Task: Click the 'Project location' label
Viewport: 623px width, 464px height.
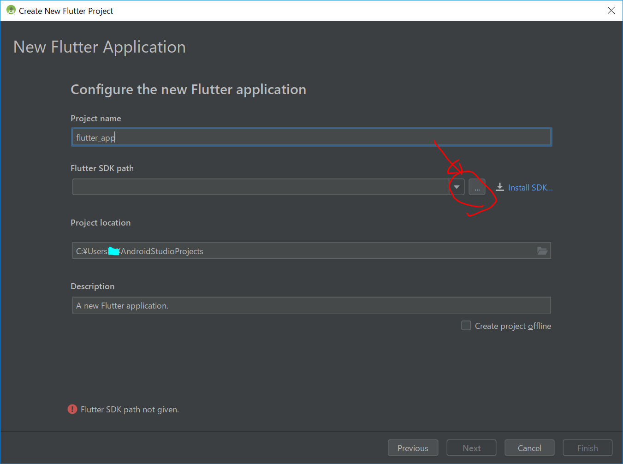Action: (x=101, y=223)
